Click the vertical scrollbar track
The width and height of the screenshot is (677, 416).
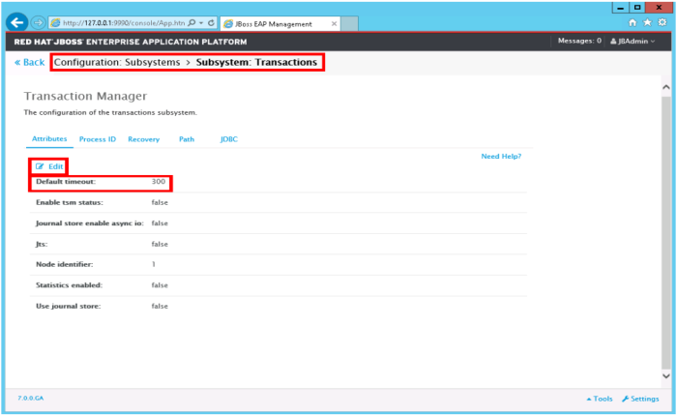pyautogui.click(x=666, y=231)
